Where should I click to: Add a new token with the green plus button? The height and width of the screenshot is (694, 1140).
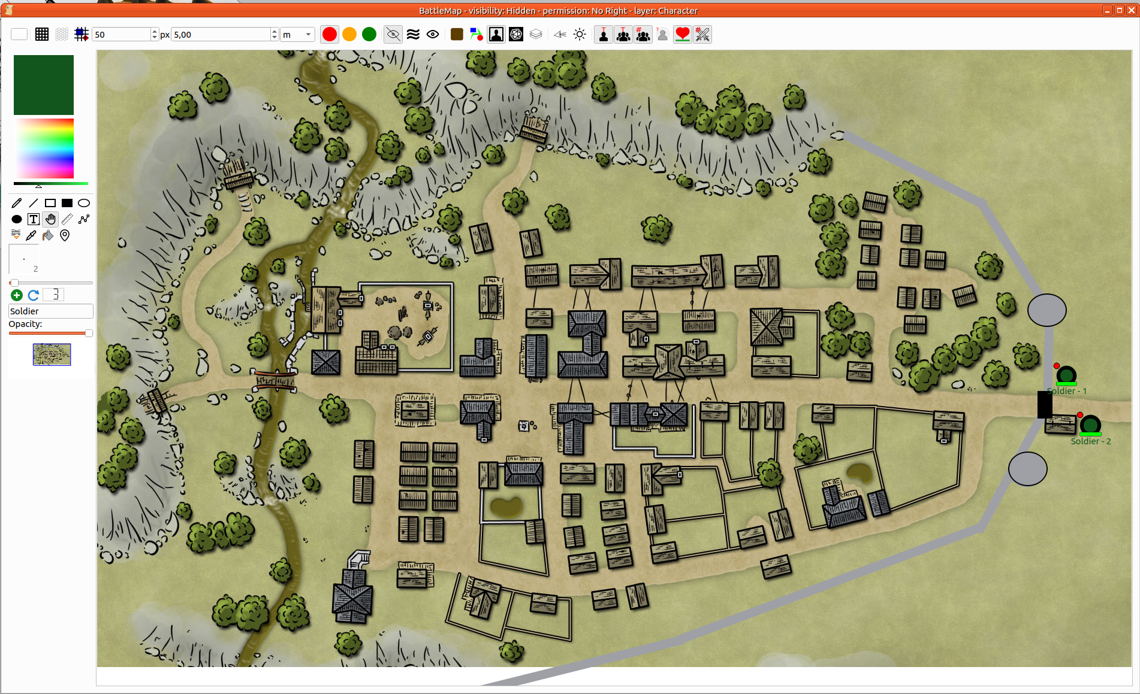pos(16,295)
